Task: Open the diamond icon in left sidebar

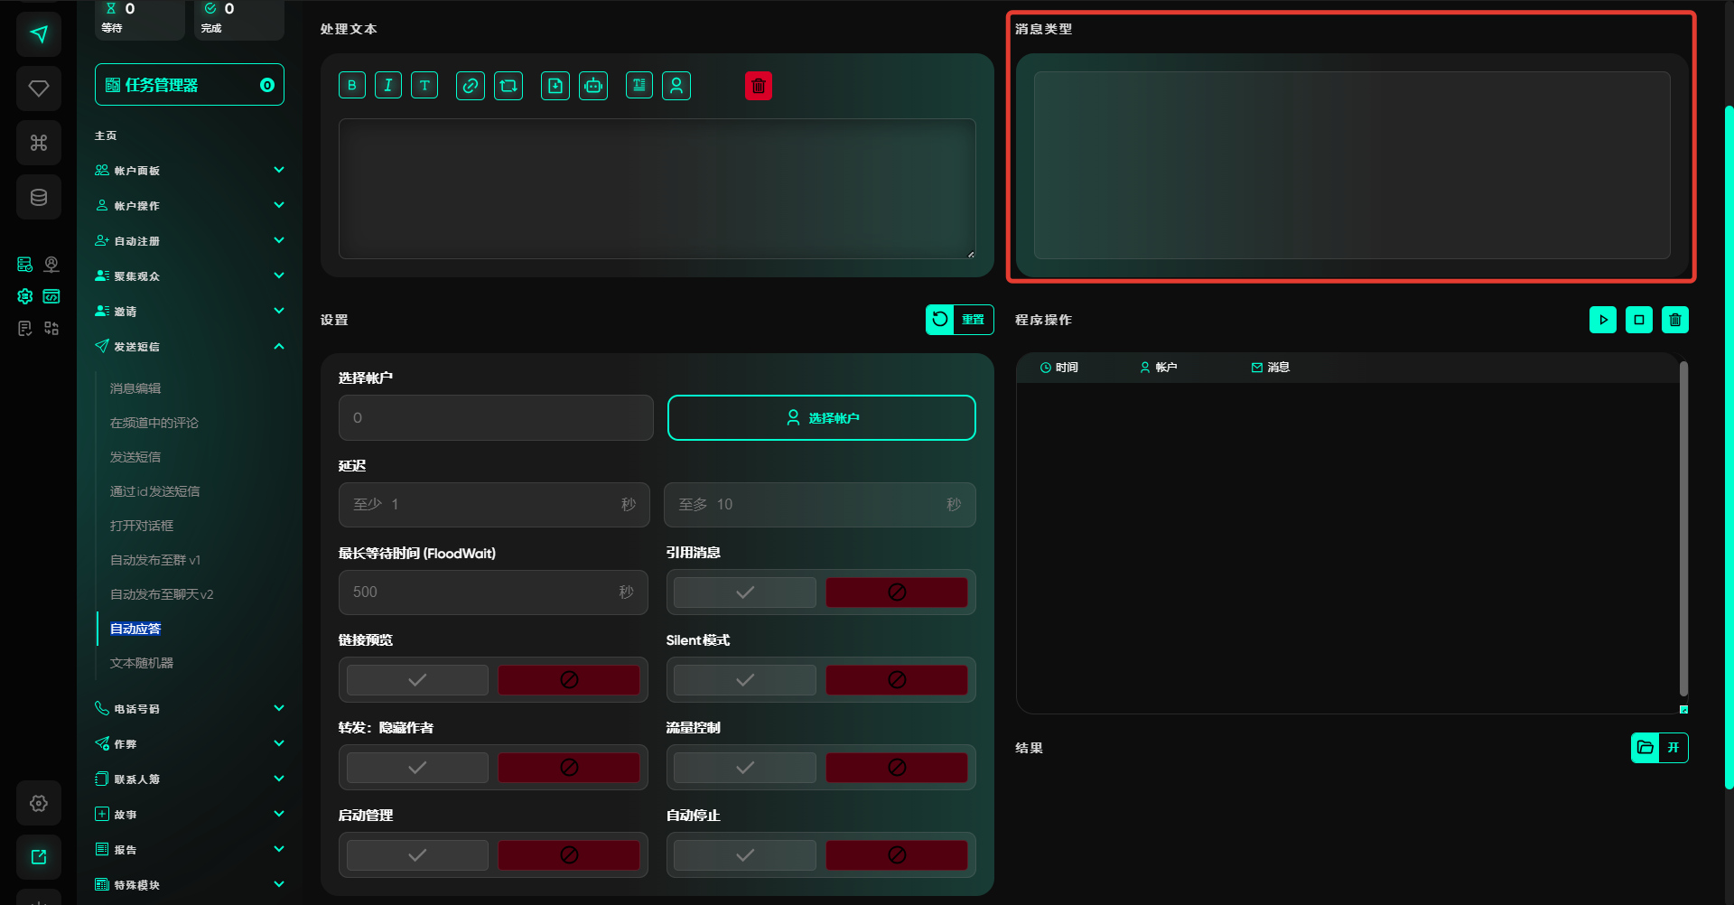Action: point(39,89)
